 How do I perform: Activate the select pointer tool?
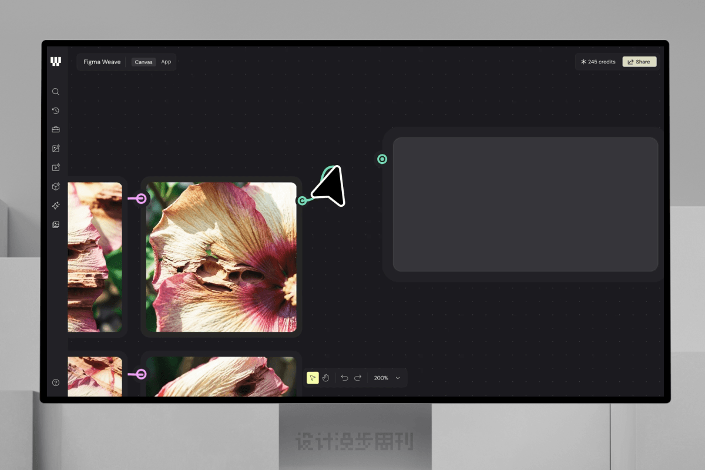[x=313, y=378]
